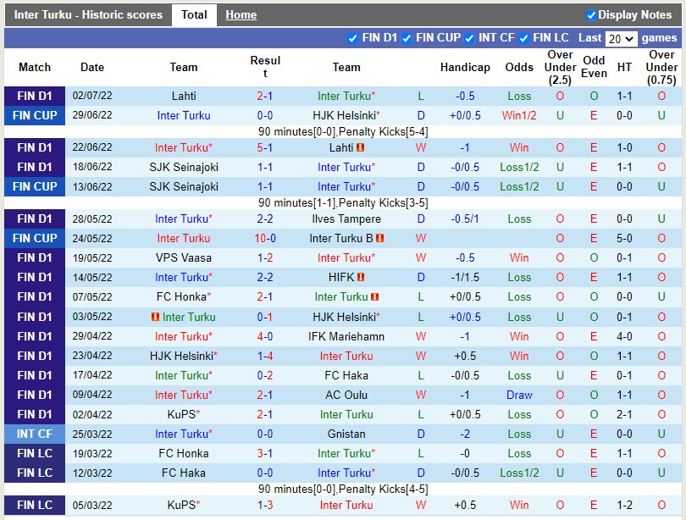Click the red card icon beside Lahti

click(x=360, y=148)
